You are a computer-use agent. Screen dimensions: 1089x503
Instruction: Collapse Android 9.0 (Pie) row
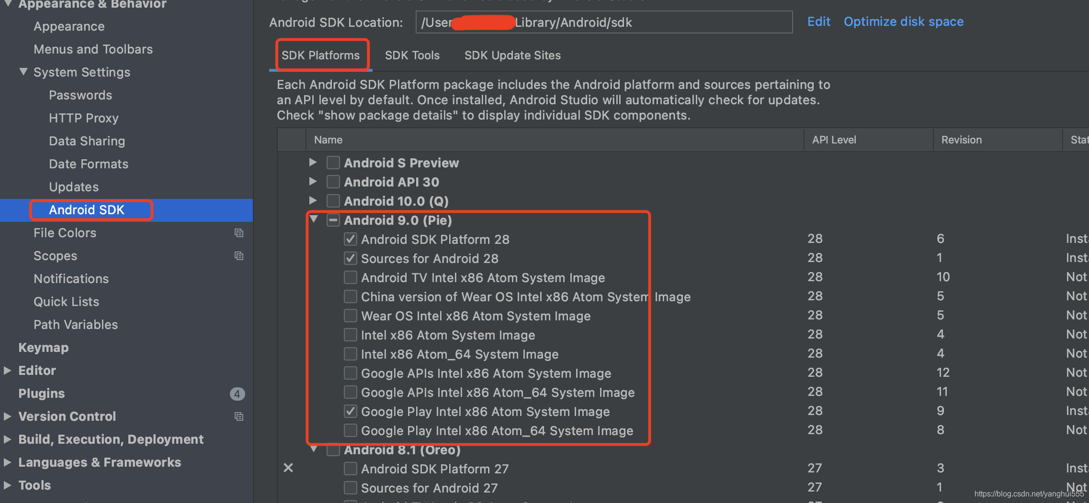pyautogui.click(x=314, y=219)
